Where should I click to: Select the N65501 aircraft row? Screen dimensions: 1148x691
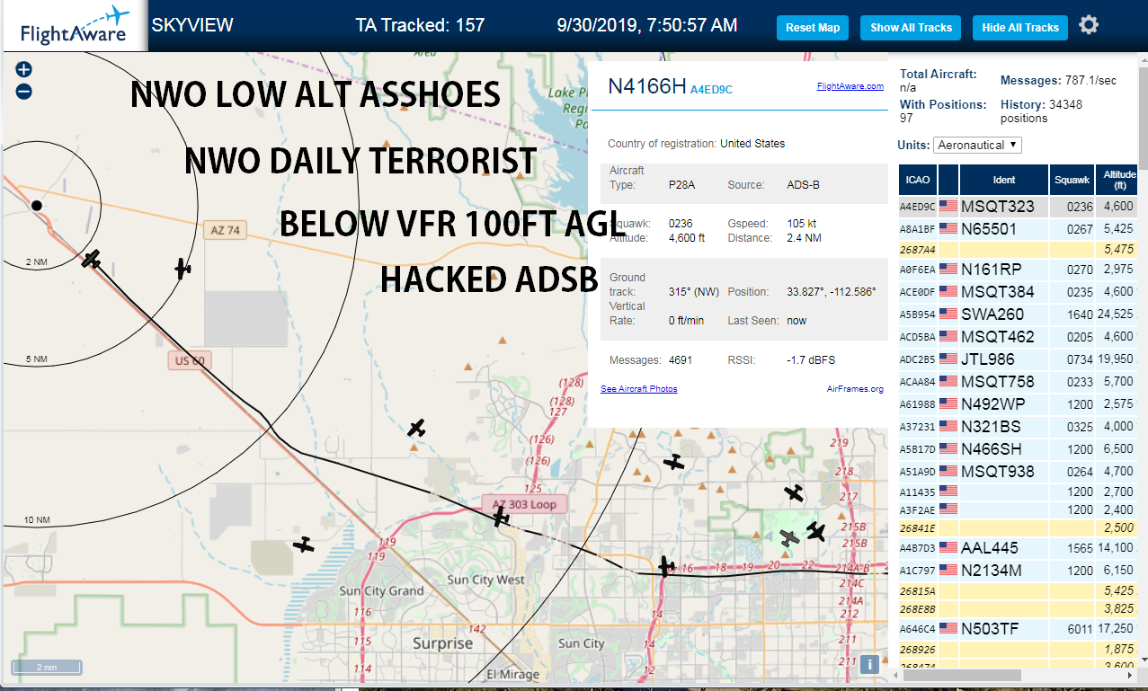(x=1019, y=229)
